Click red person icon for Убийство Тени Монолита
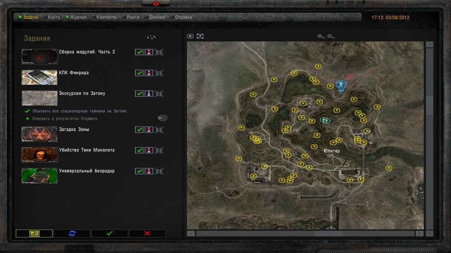The image size is (451, 253). (149, 150)
